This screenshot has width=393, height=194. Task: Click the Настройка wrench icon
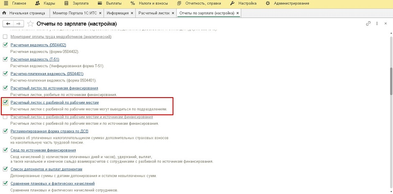coord(232,3)
